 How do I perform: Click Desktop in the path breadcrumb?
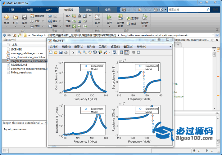point(37,35)
